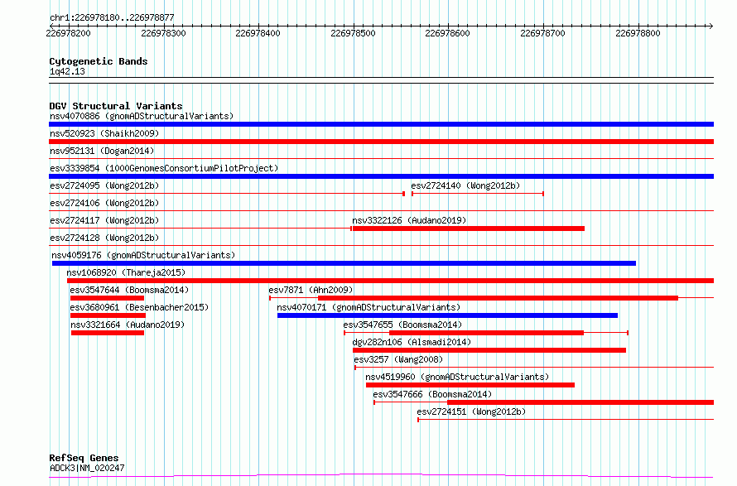The width and height of the screenshot is (737, 486).
Task: Open the nsv3322126 (Audano2019) label
Action: (x=409, y=220)
